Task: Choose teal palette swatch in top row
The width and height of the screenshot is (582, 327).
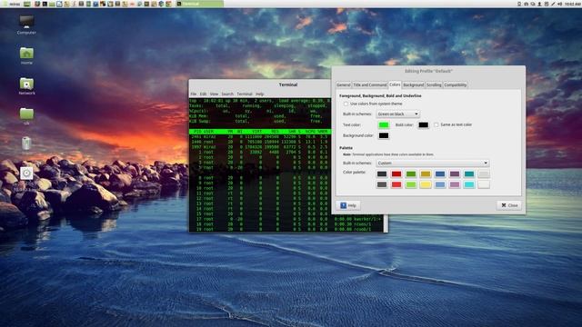Action: tap(469, 173)
